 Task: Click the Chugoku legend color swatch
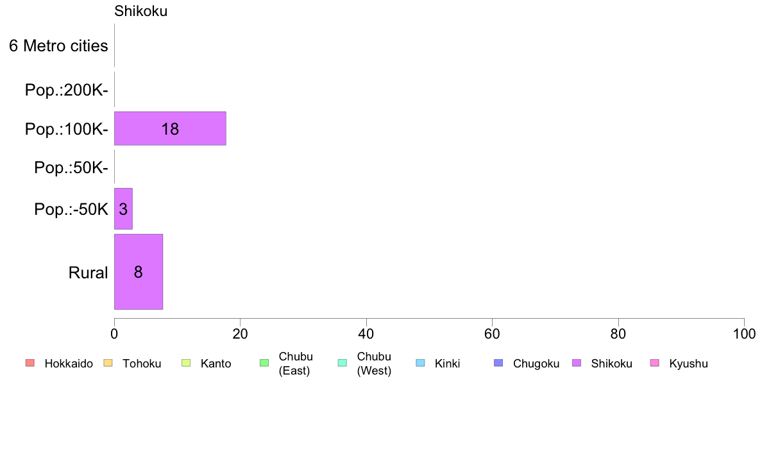pyautogui.click(x=498, y=363)
